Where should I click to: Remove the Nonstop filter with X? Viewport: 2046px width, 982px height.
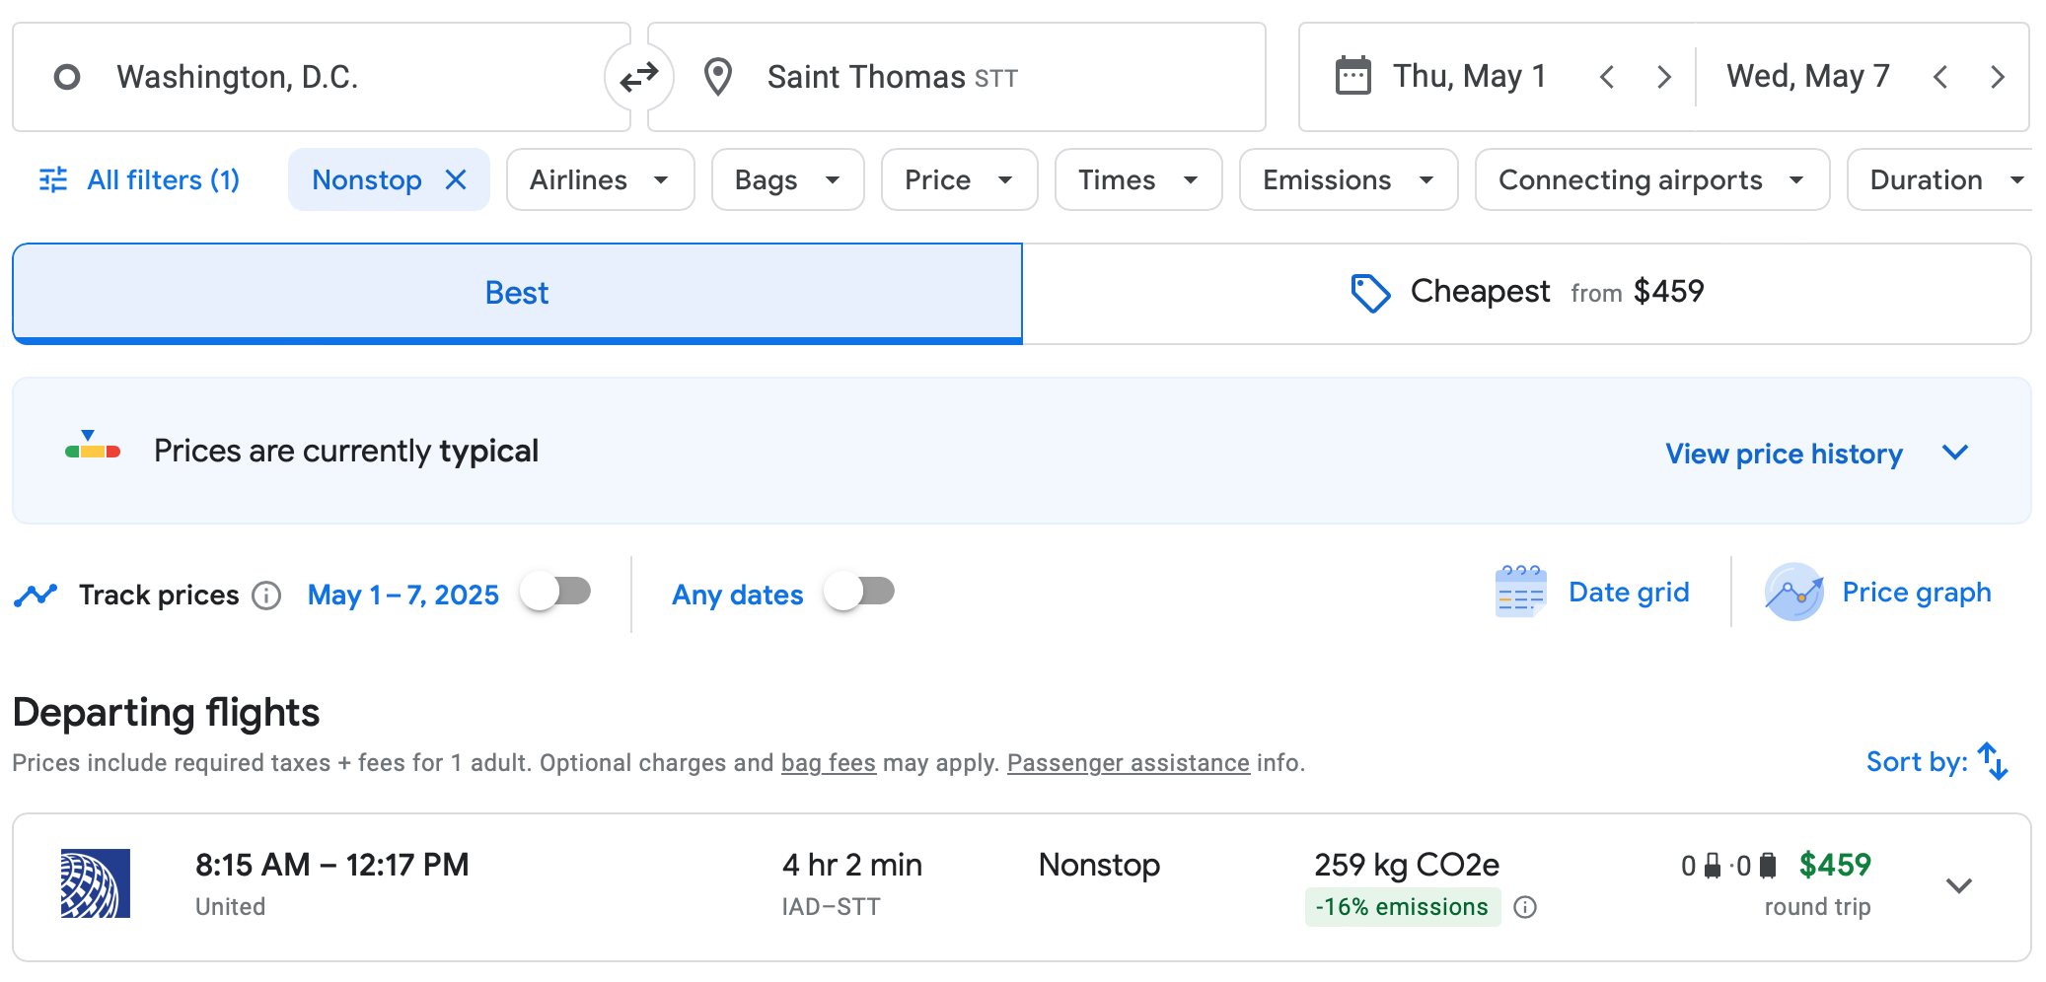point(456,179)
